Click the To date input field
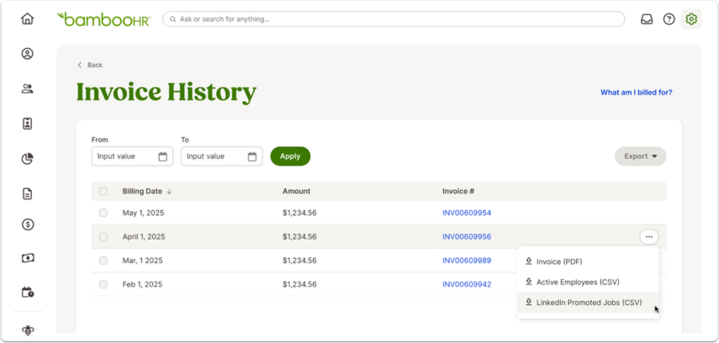 point(221,156)
